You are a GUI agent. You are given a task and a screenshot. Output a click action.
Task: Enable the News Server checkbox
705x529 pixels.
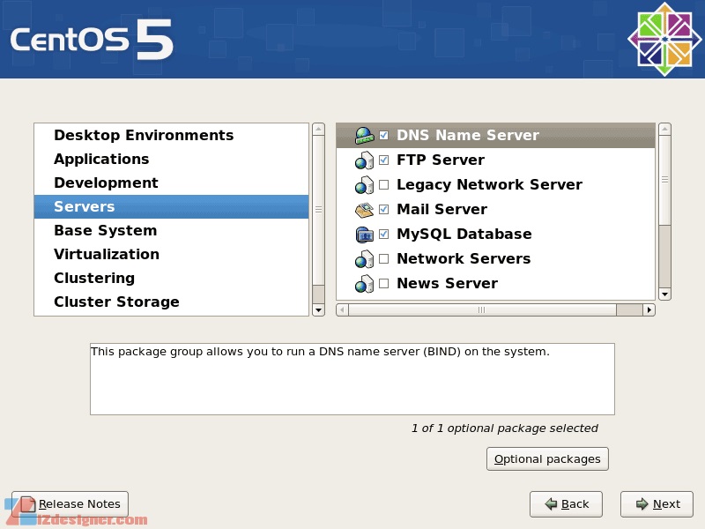[x=384, y=283]
